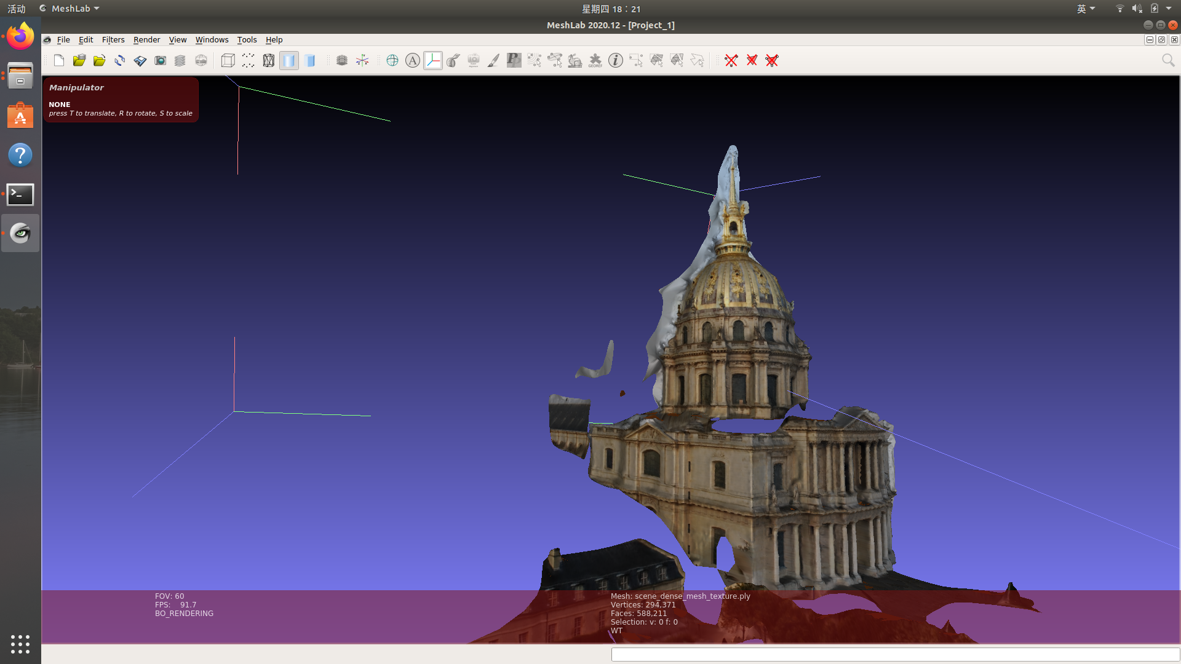Click the Reload mesh icon
The image size is (1181, 664).
119,60
